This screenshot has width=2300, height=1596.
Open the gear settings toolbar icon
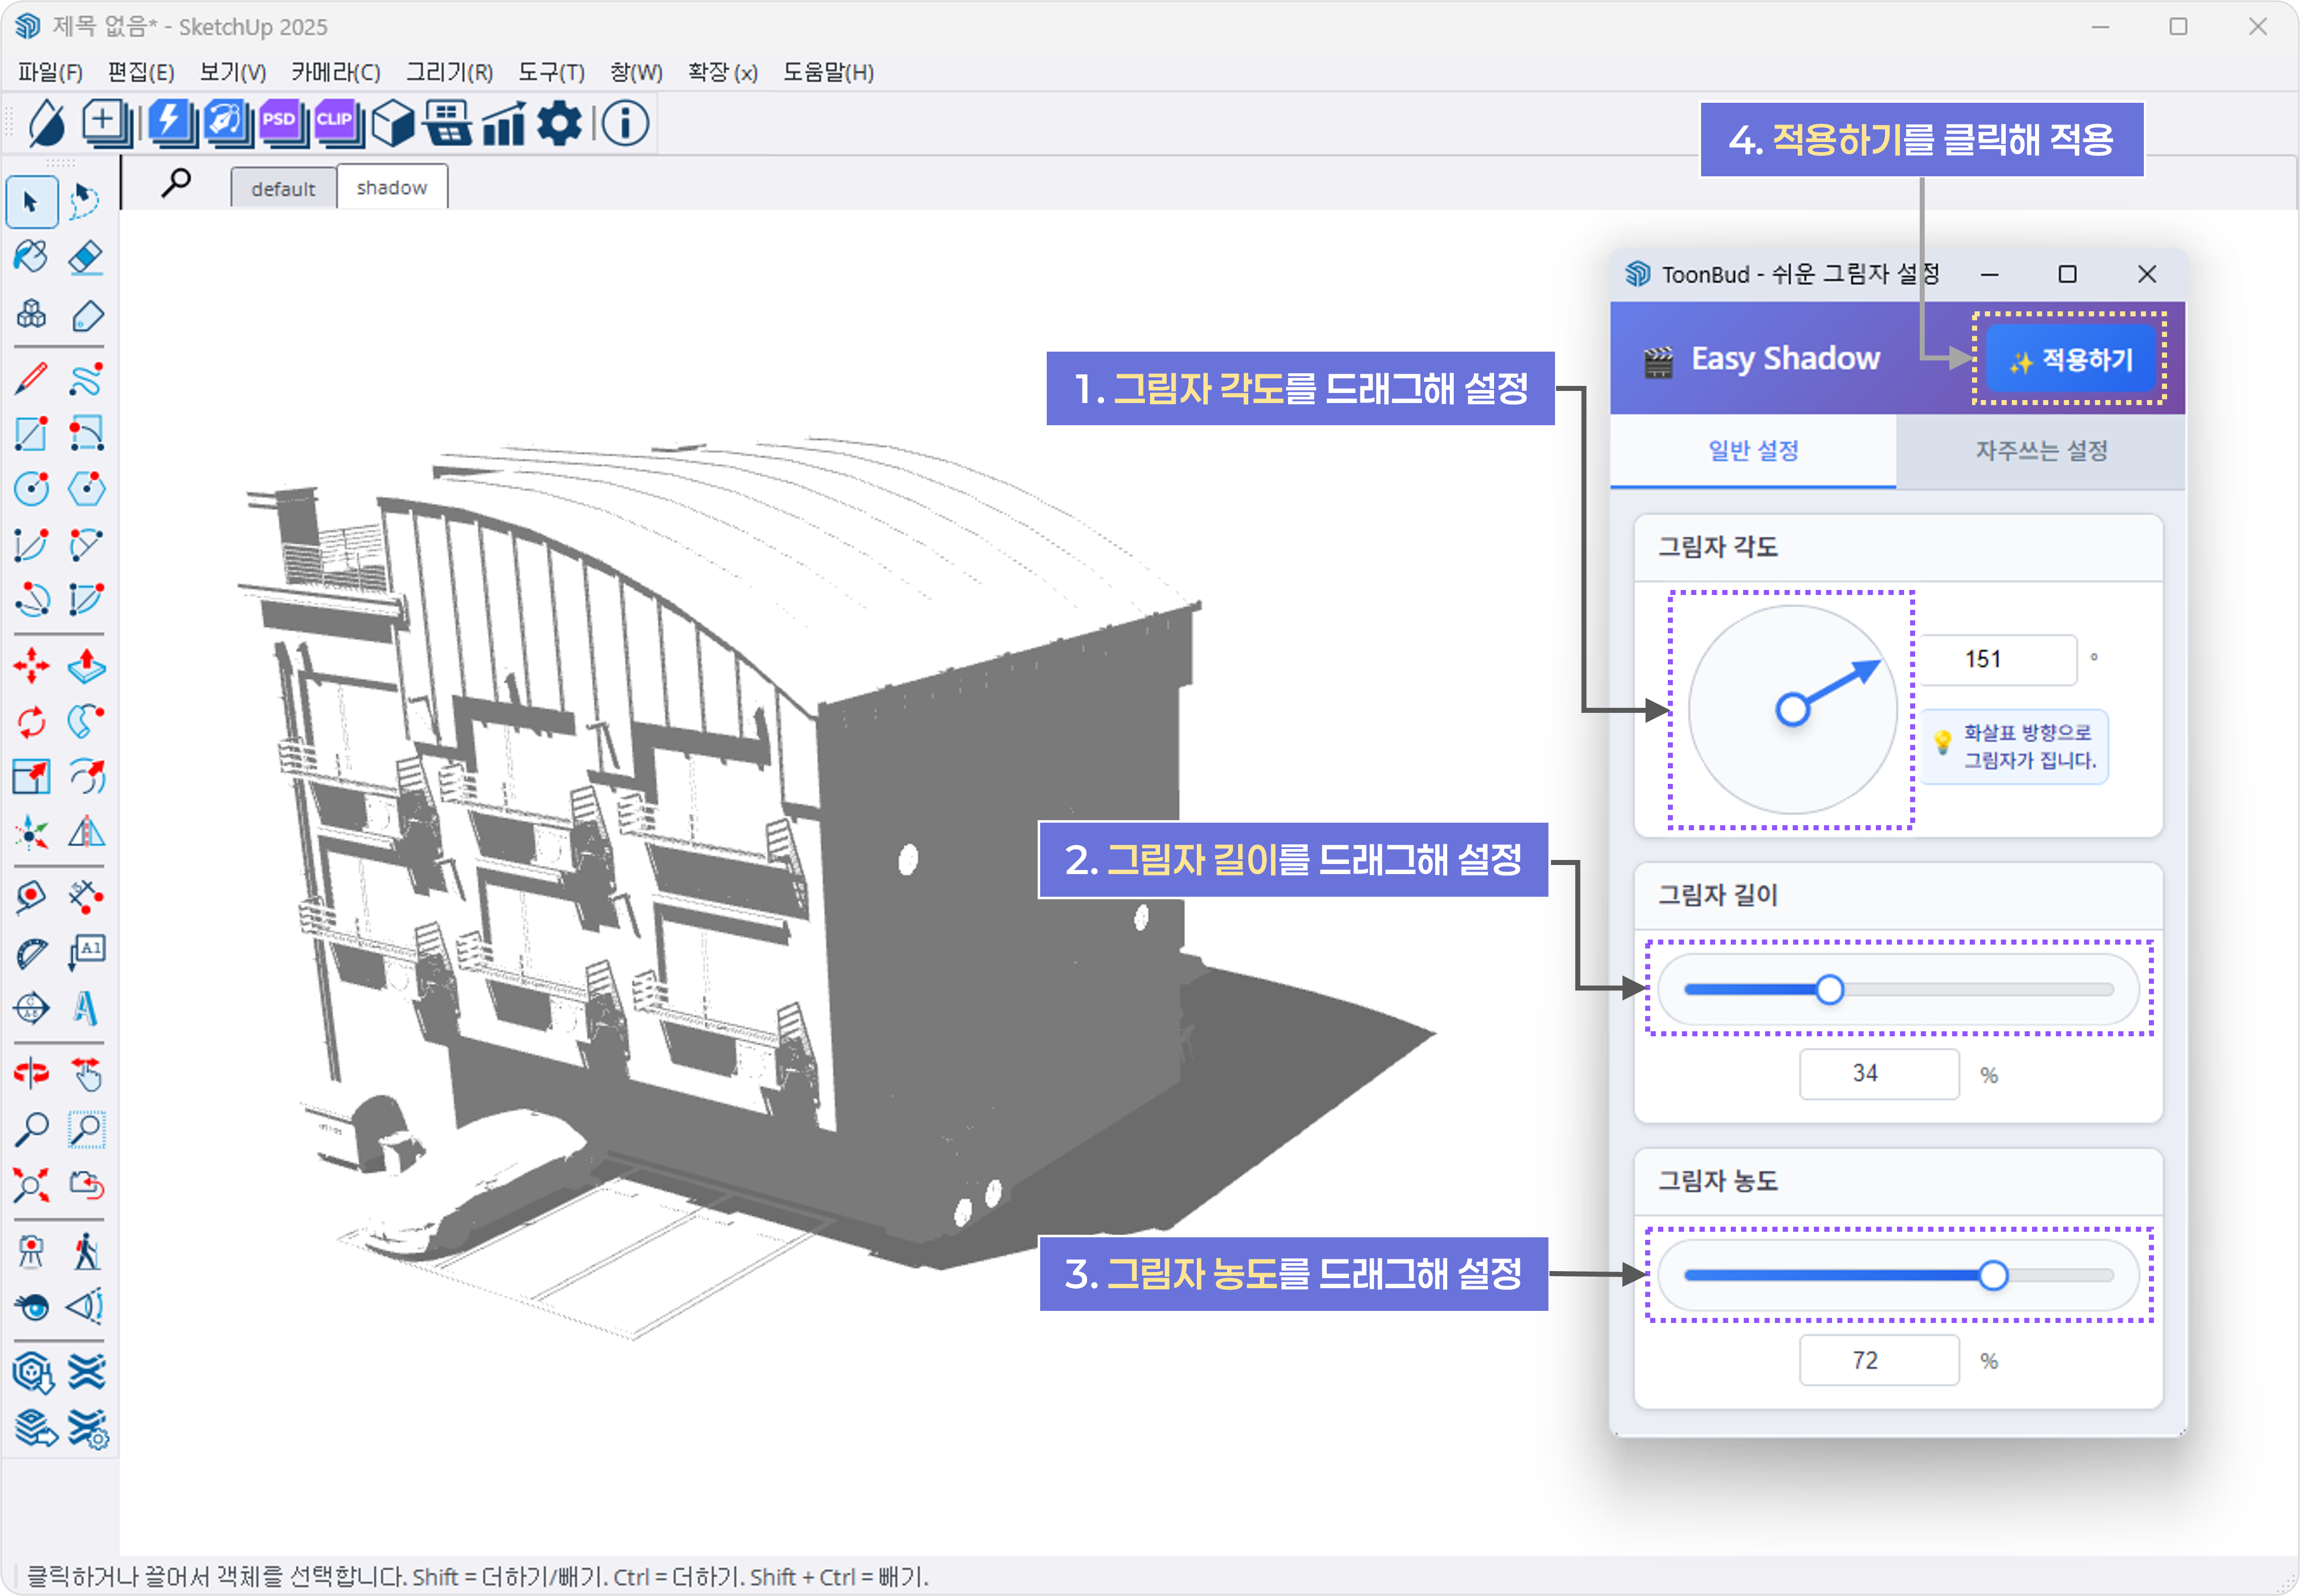pyautogui.click(x=559, y=123)
